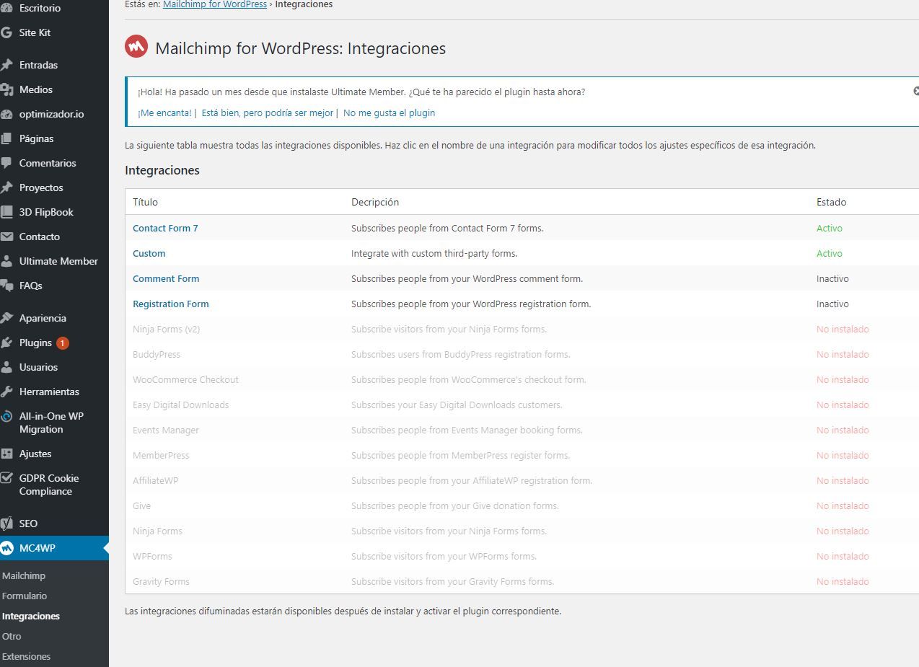Open Medios library menu

point(36,89)
